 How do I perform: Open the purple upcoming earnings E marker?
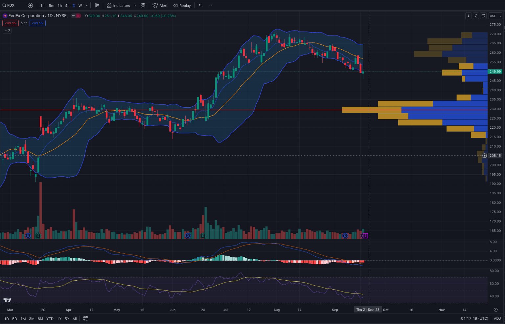[x=365, y=236]
